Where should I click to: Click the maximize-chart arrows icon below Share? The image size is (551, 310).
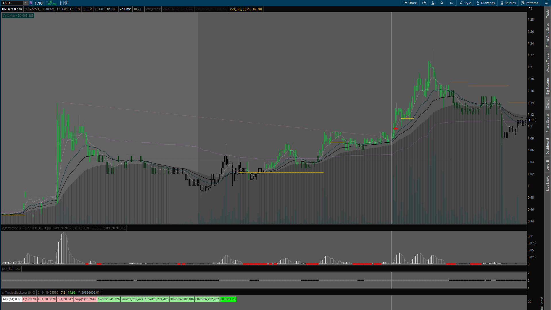click(x=530, y=9)
